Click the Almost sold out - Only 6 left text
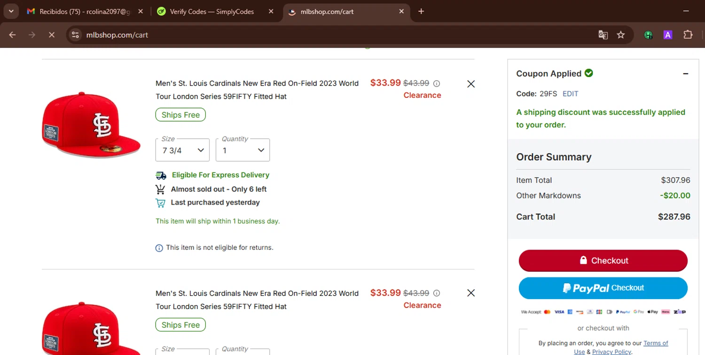 pos(219,189)
